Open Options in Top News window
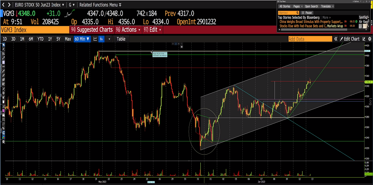Screen dimensions: 373x185 (356, 1)
